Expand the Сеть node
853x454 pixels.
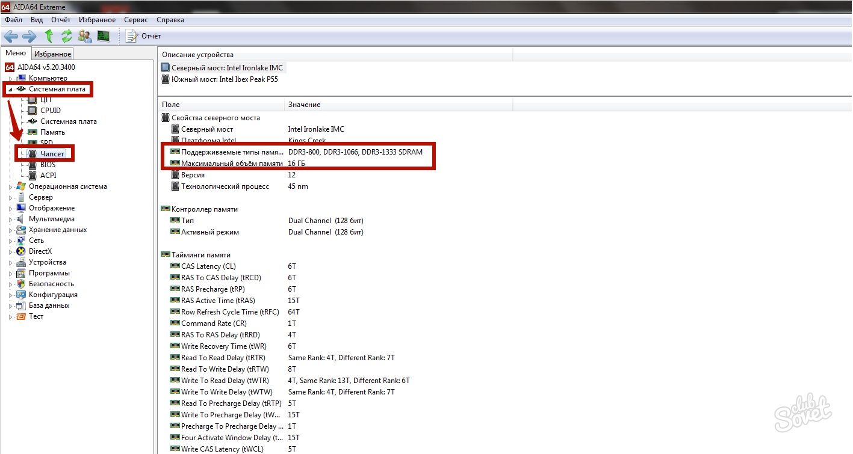(x=11, y=241)
